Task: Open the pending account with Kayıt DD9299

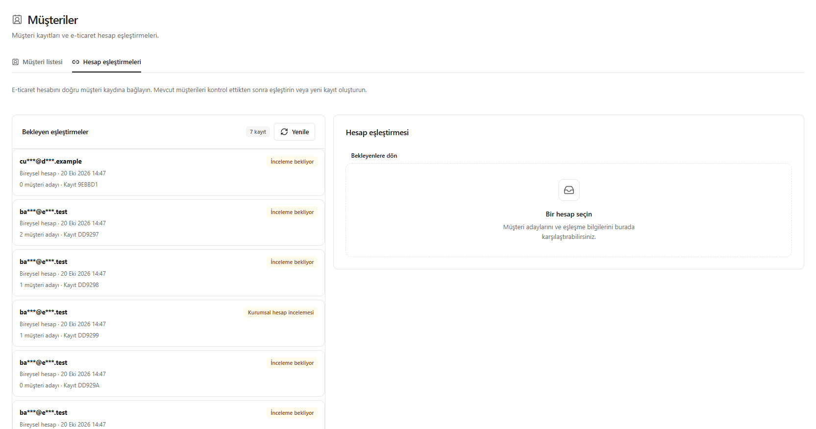Action: [x=169, y=323]
